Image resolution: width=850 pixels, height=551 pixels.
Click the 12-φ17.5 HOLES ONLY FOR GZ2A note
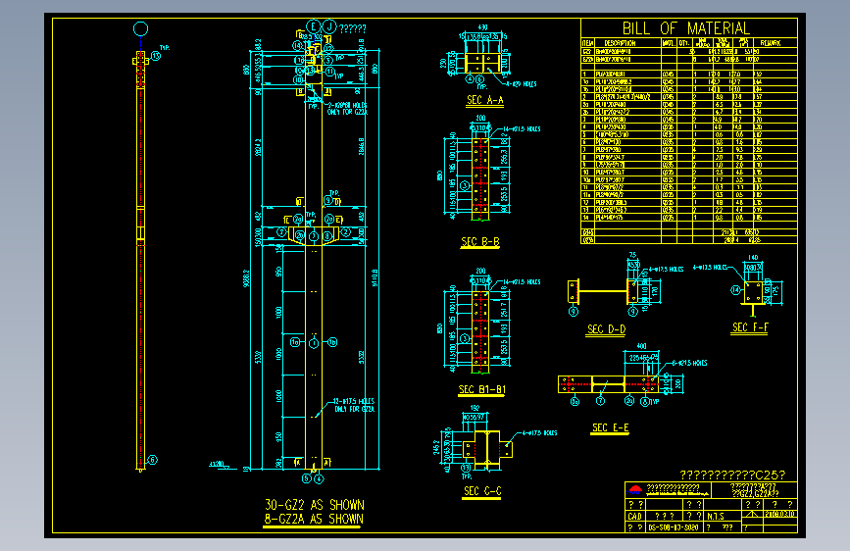coord(354,405)
